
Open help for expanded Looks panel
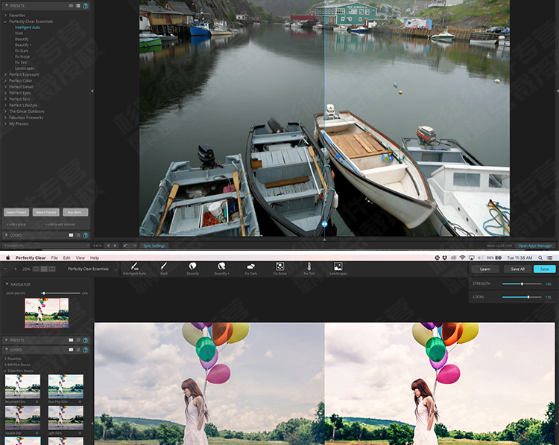86,350
